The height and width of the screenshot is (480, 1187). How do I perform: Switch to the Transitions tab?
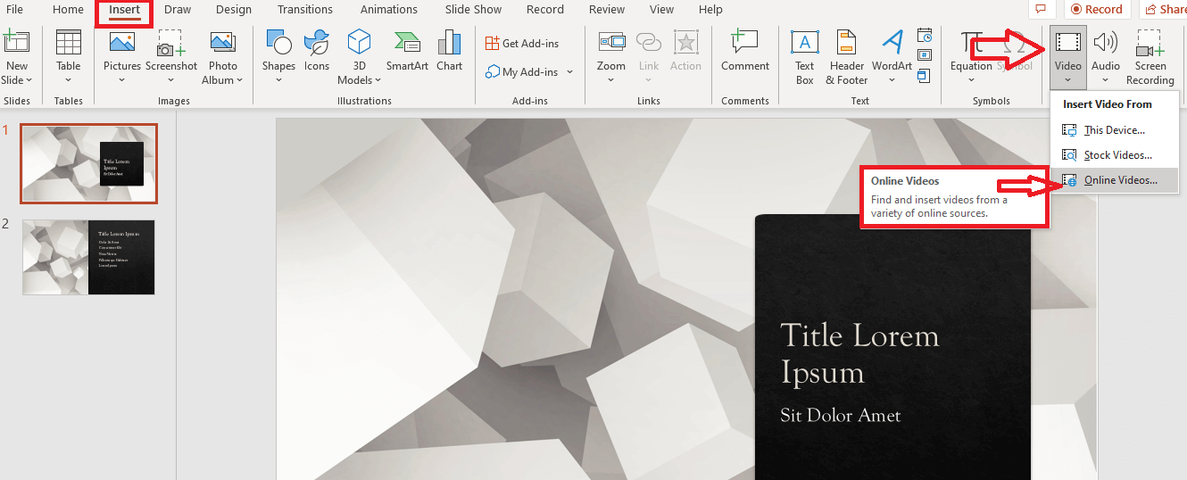pyautogui.click(x=306, y=10)
